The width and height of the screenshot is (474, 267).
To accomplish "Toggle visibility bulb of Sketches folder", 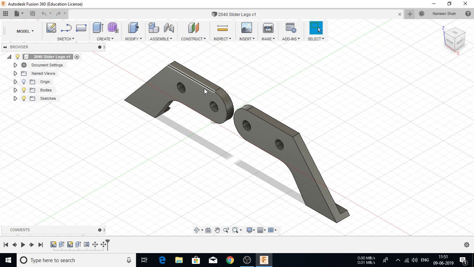I will [24, 98].
